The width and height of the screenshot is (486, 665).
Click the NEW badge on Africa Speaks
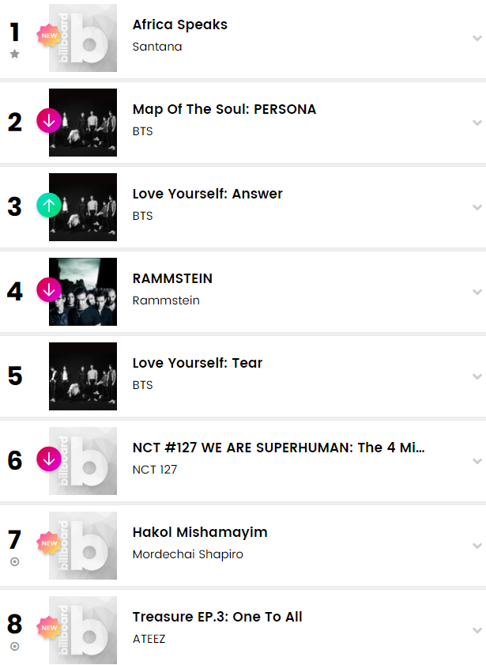click(x=49, y=36)
